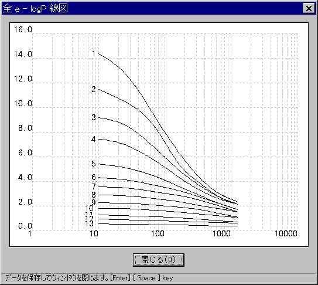Click the 6.0 y-axis value

pyautogui.click(x=25, y=152)
